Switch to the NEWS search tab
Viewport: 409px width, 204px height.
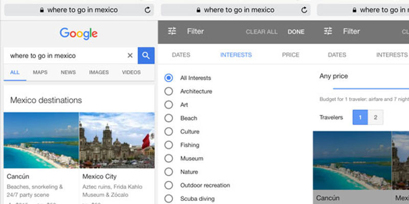(x=69, y=72)
